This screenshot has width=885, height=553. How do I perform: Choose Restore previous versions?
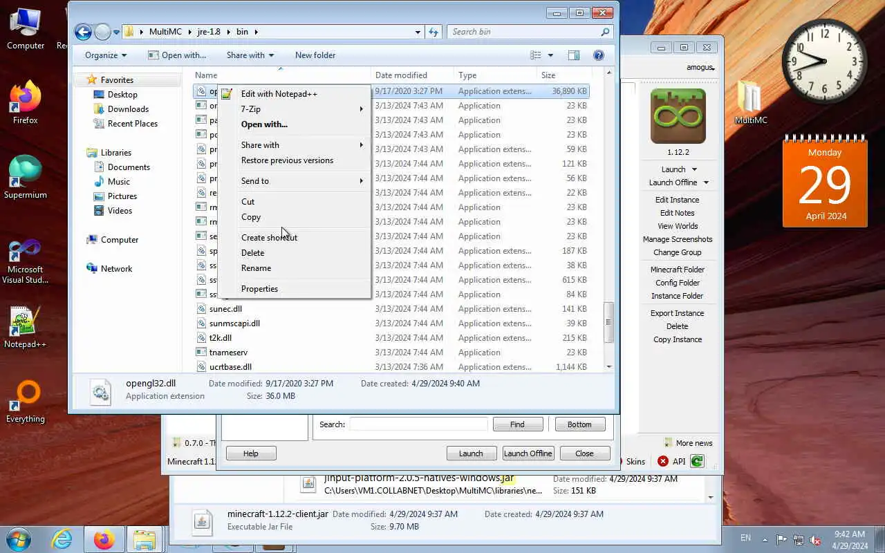click(x=295, y=160)
